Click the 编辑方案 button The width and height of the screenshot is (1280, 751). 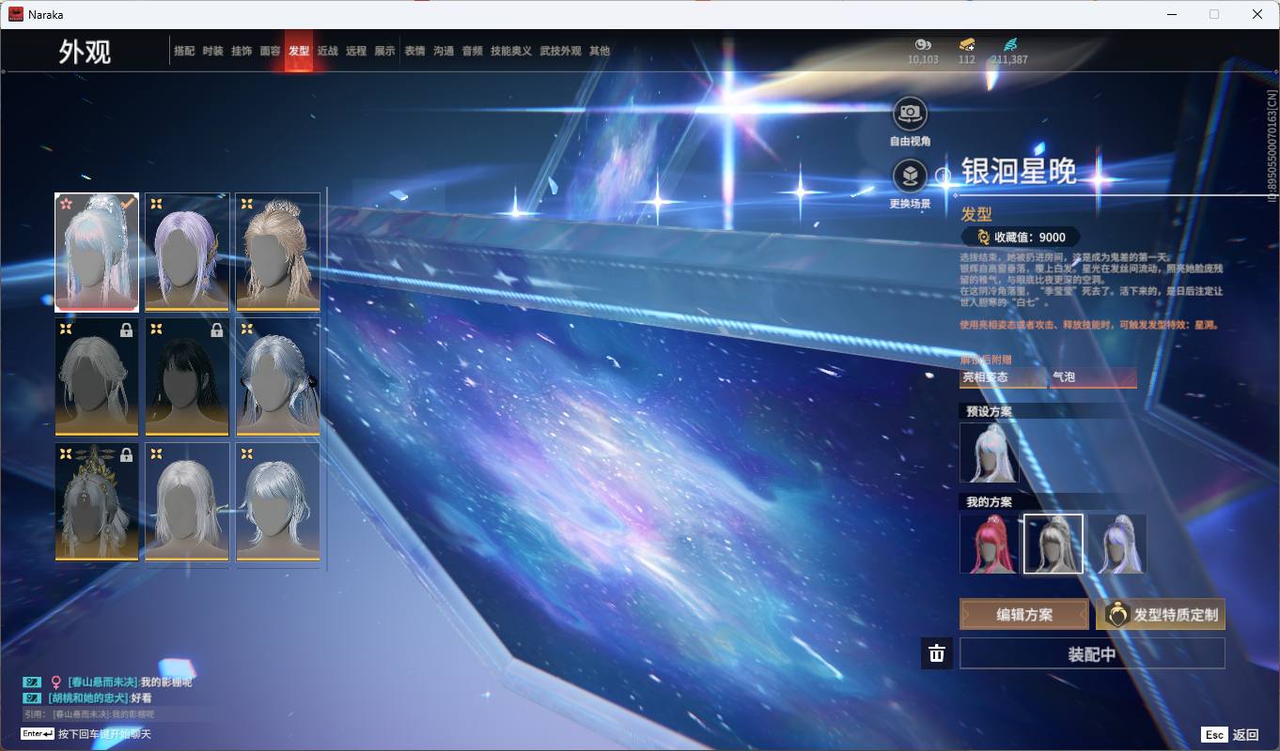[x=1024, y=615]
